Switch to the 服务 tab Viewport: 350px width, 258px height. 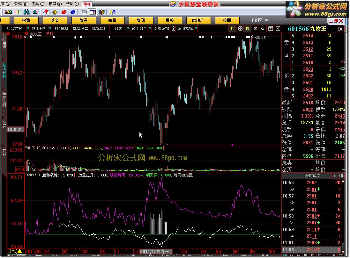click(170, 20)
